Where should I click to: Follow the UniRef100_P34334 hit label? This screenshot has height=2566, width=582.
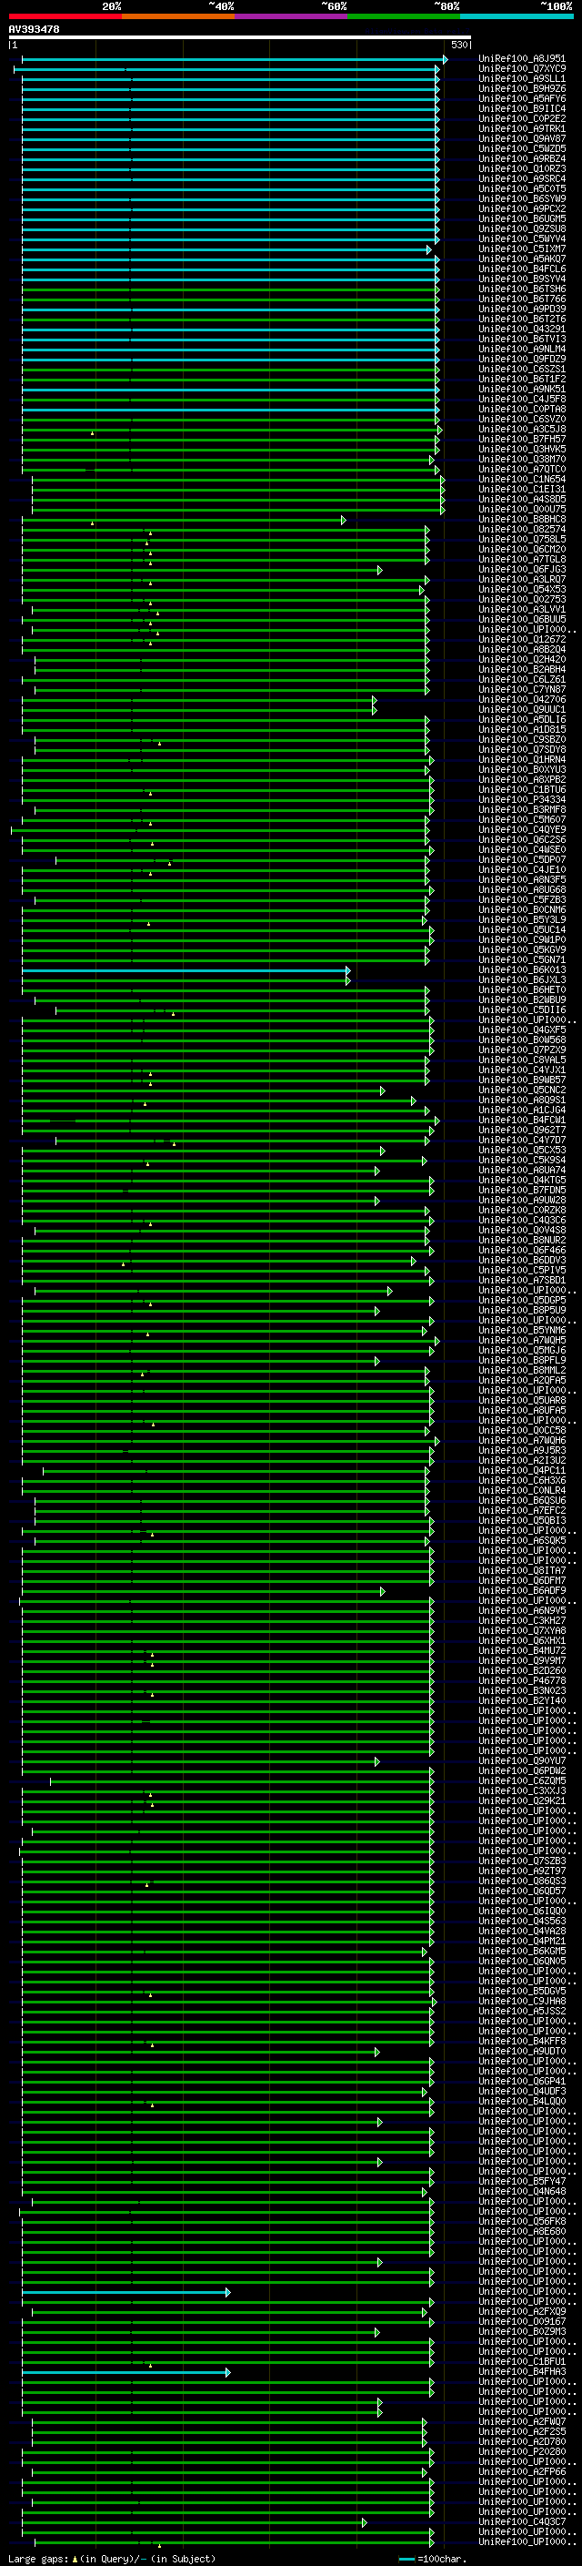(522, 801)
